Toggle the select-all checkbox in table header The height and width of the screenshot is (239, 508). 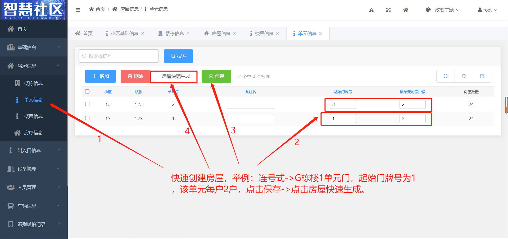(x=87, y=92)
